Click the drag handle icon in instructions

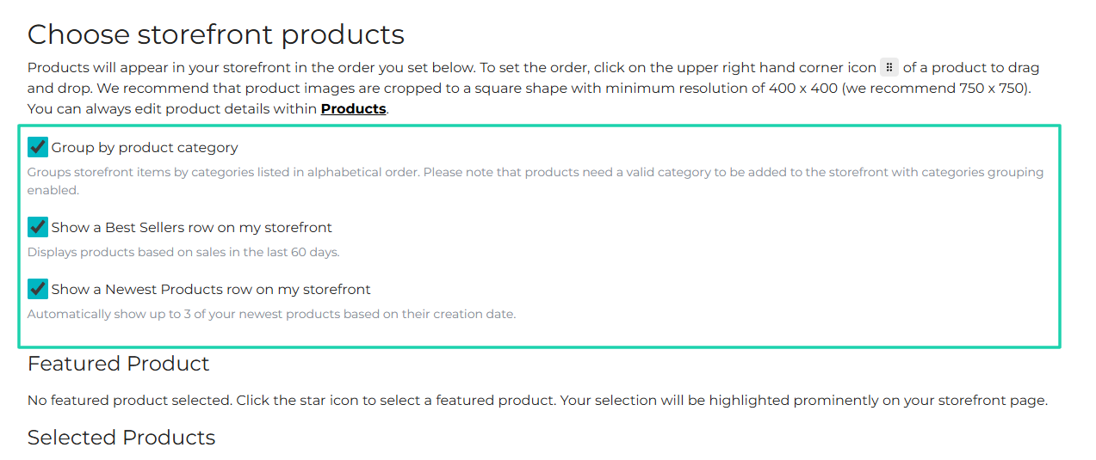click(889, 68)
